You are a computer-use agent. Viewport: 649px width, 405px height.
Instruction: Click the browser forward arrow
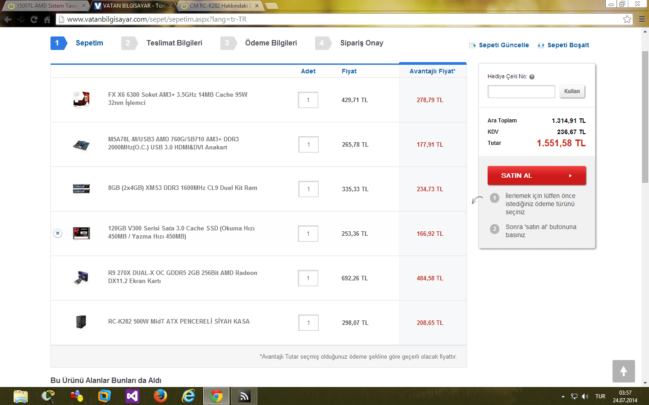pyautogui.click(x=21, y=19)
